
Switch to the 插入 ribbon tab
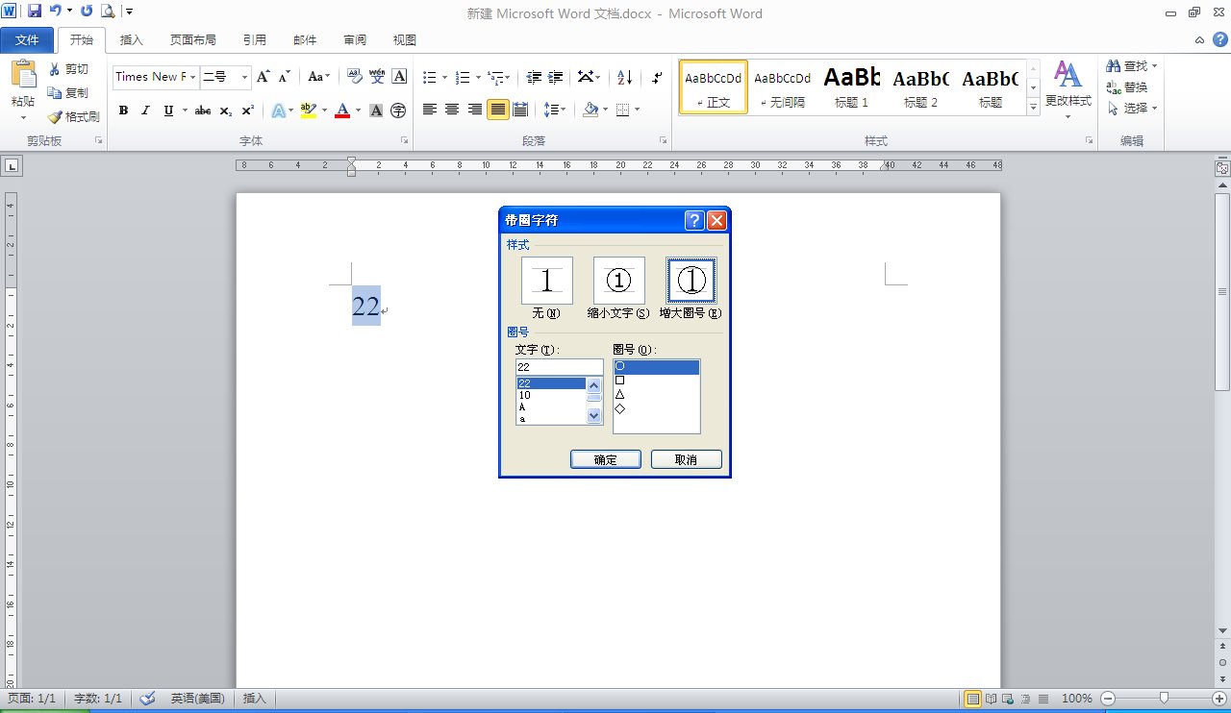coord(131,40)
